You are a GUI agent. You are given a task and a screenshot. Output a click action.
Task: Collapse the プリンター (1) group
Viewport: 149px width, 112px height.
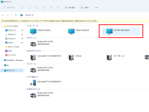click(25, 64)
